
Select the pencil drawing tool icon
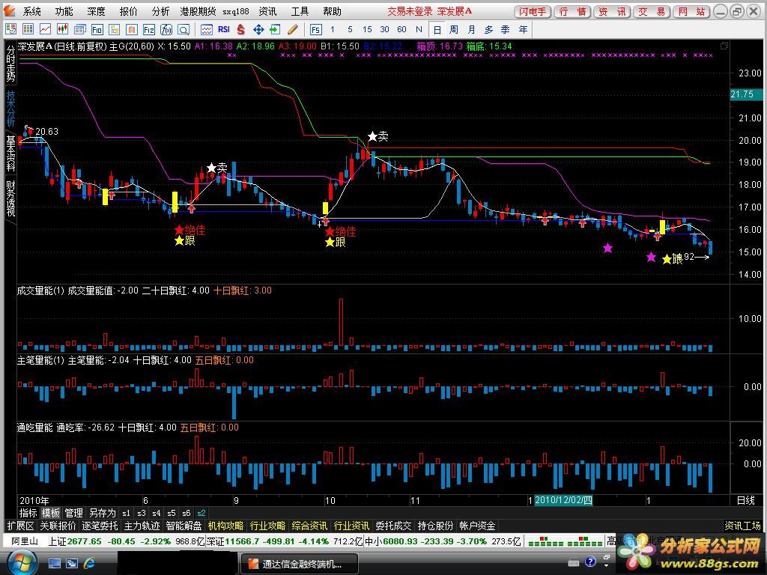[x=293, y=29]
